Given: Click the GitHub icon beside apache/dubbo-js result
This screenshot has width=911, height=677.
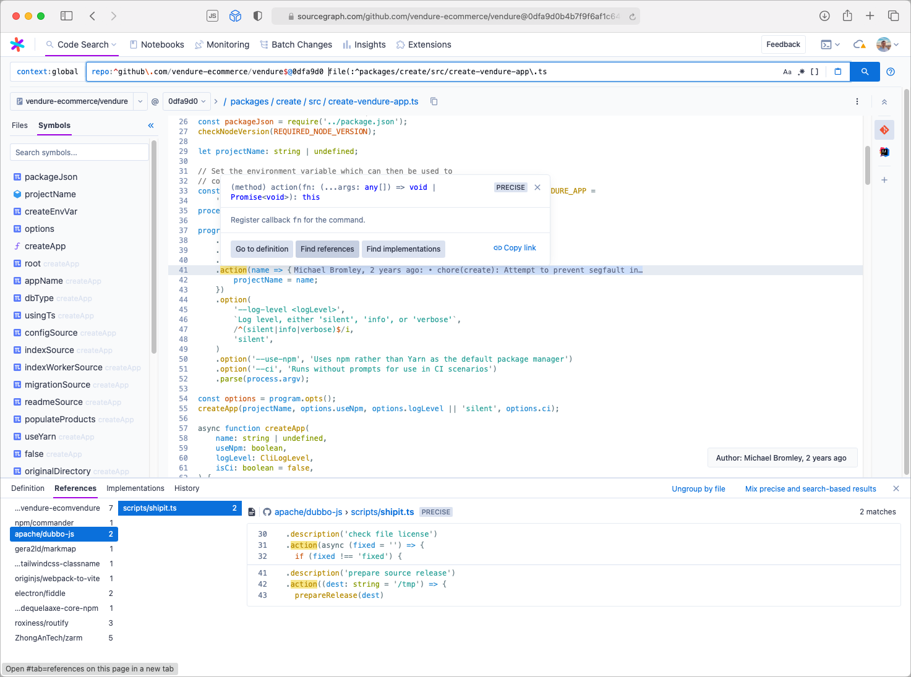Looking at the screenshot, I should [x=267, y=512].
